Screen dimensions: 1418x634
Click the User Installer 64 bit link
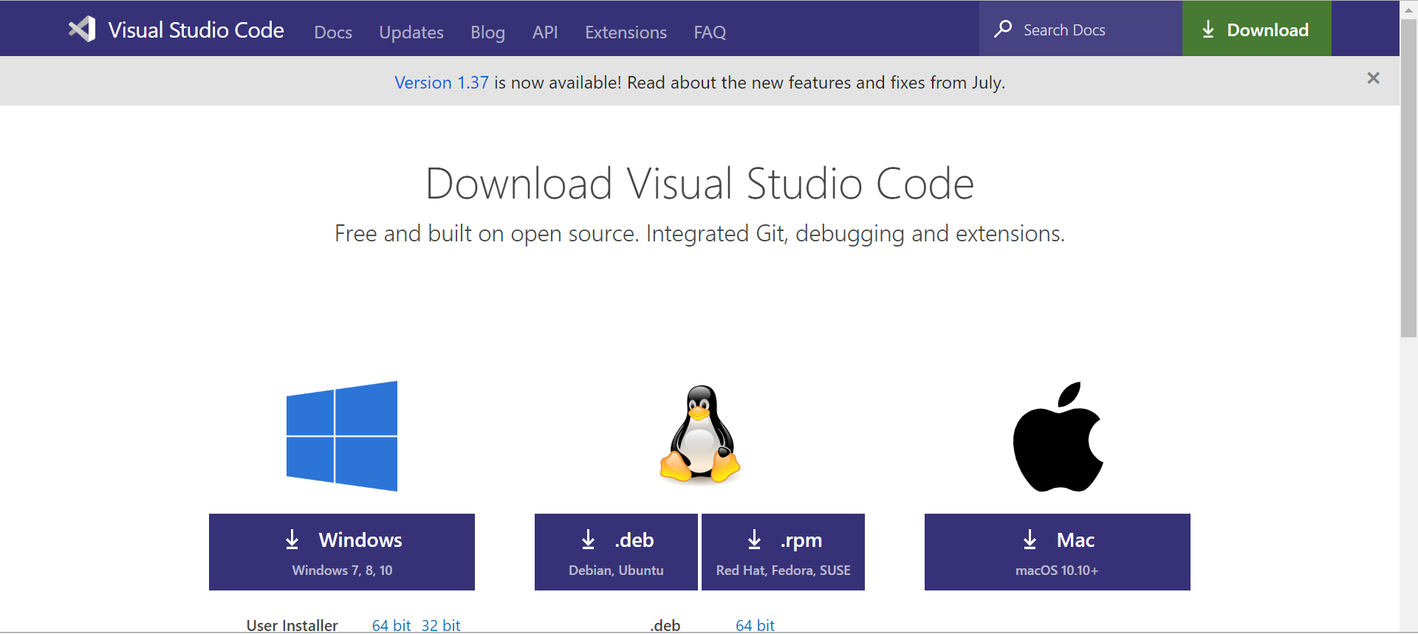point(391,625)
